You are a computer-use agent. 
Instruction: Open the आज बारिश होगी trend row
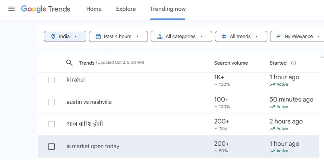click(x=85, y=124)
